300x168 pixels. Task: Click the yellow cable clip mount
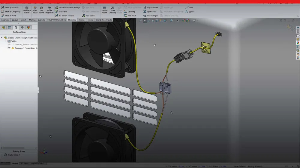click(x=206, y=48)
